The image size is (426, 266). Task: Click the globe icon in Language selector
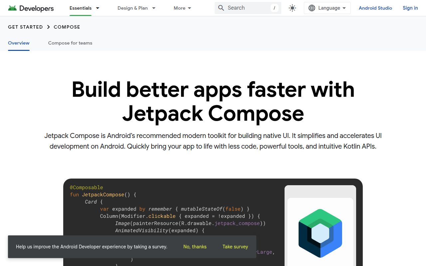(x=312, y=8)
